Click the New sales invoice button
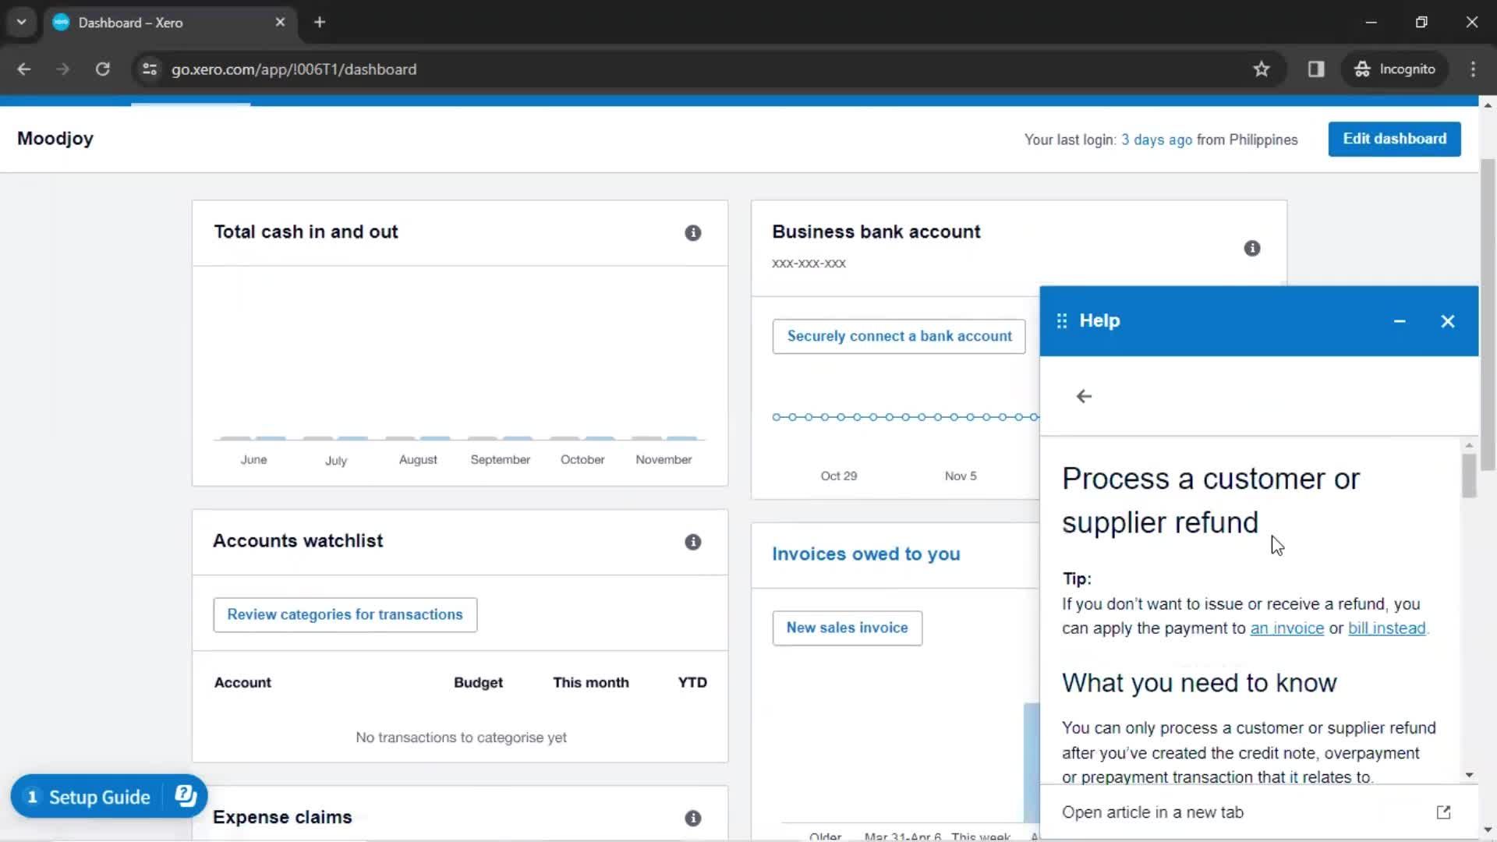Screen dimensions: 1497x842 (x=847, y=628)
